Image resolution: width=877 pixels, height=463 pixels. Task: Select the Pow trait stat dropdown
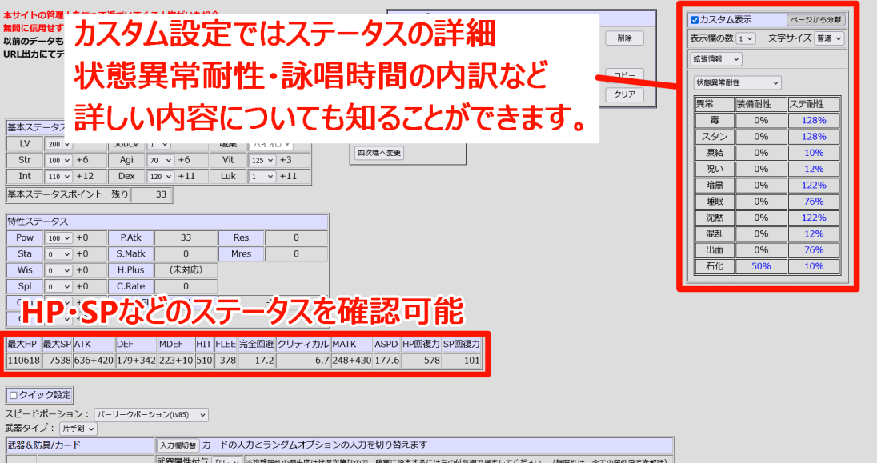pos(58,238)
